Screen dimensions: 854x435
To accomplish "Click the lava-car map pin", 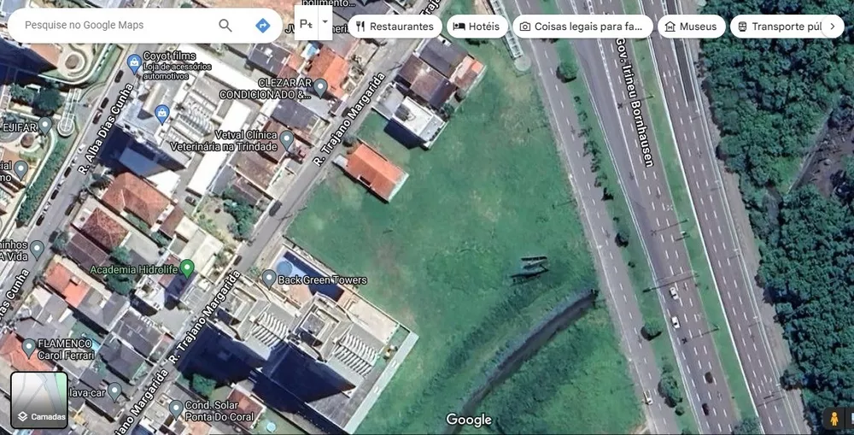I will pos(114,391).
